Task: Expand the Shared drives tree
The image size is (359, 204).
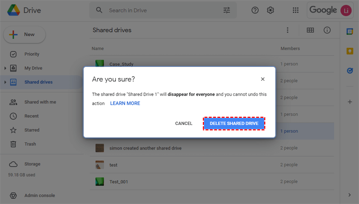Action: tap(5, 82)
